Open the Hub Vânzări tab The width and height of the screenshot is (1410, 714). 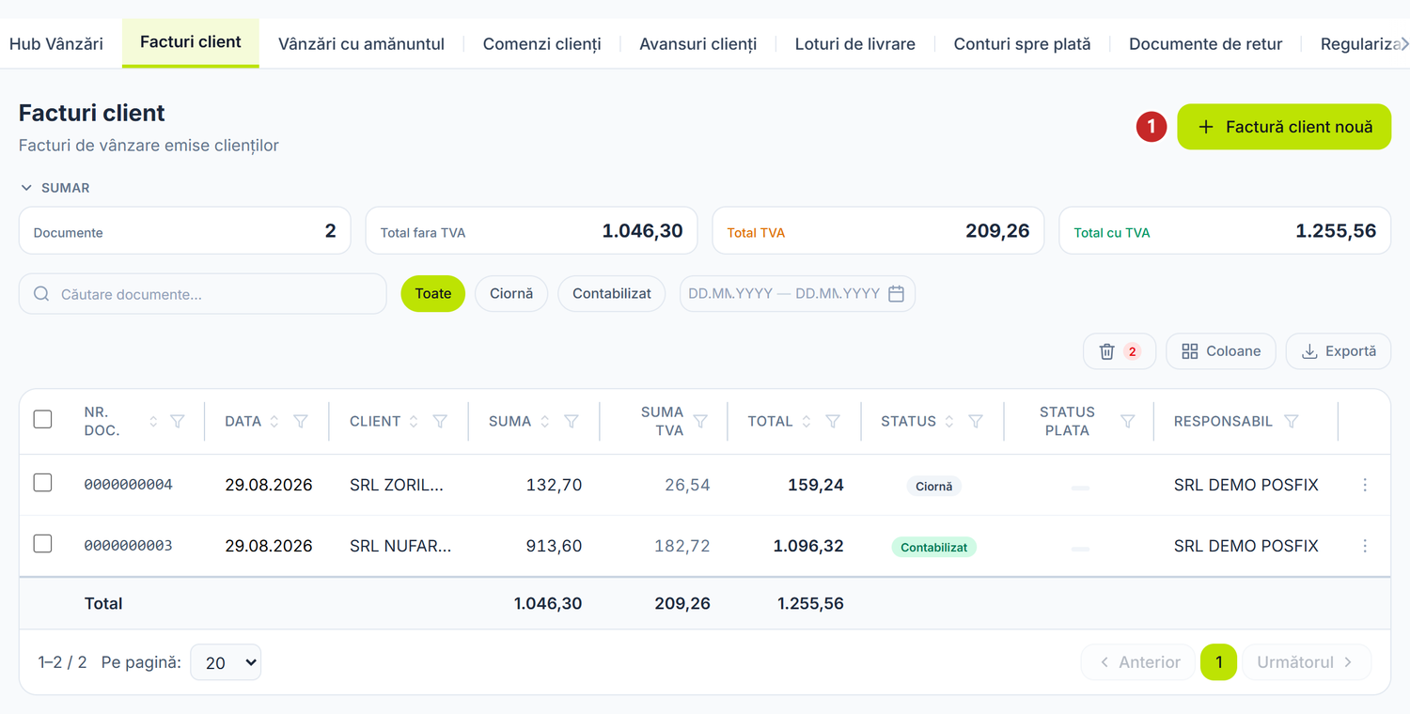[x=56, y=43]
